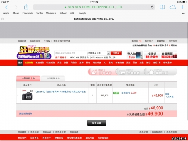Open the Facebook bookmark
This screenshot has height=141, width=188.
point(27,13)
